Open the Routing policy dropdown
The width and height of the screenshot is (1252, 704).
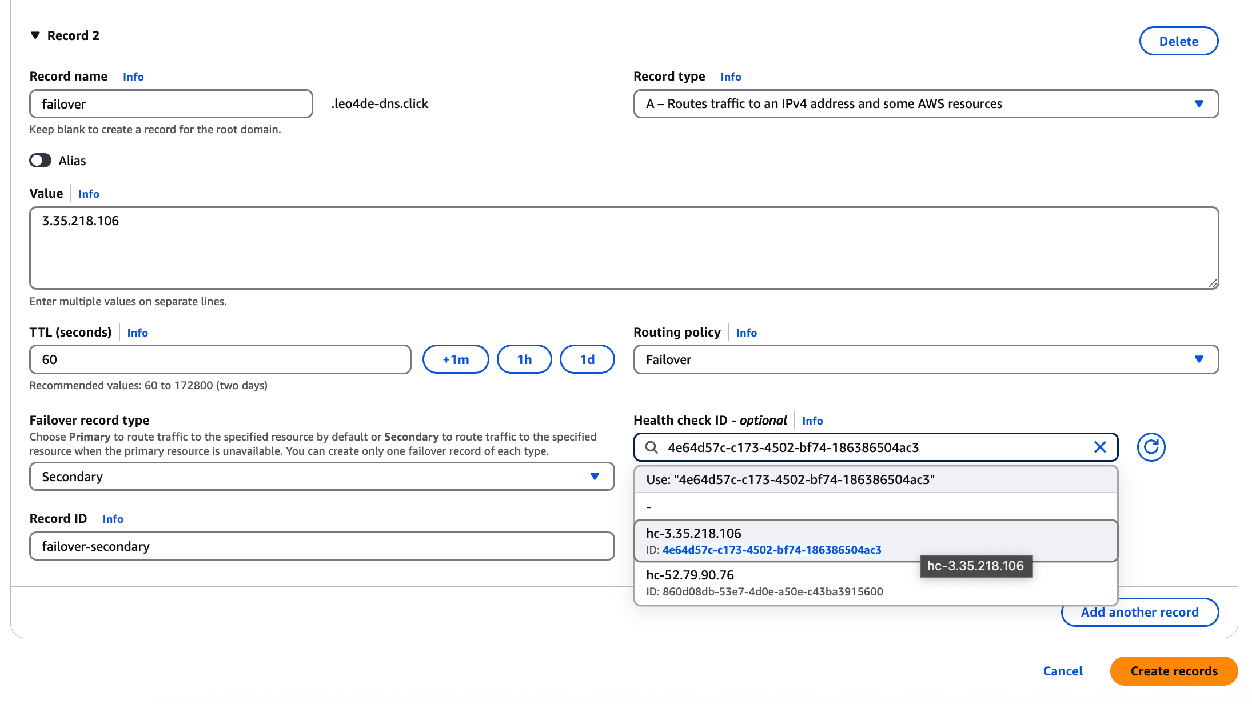926,359
